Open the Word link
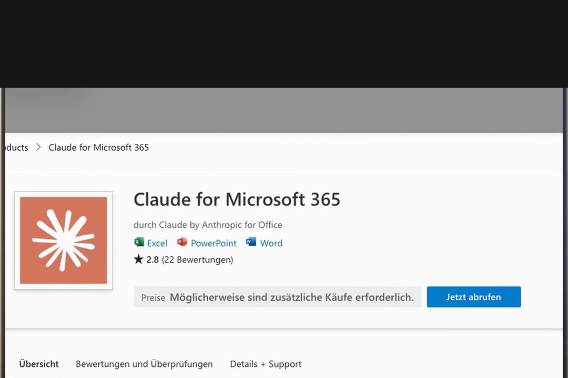 pos(271,243)
